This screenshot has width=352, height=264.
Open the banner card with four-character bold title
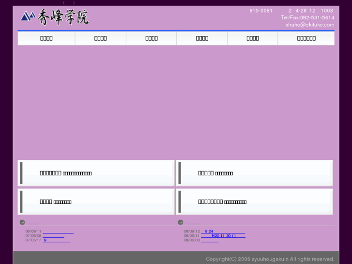click(96, 202)
